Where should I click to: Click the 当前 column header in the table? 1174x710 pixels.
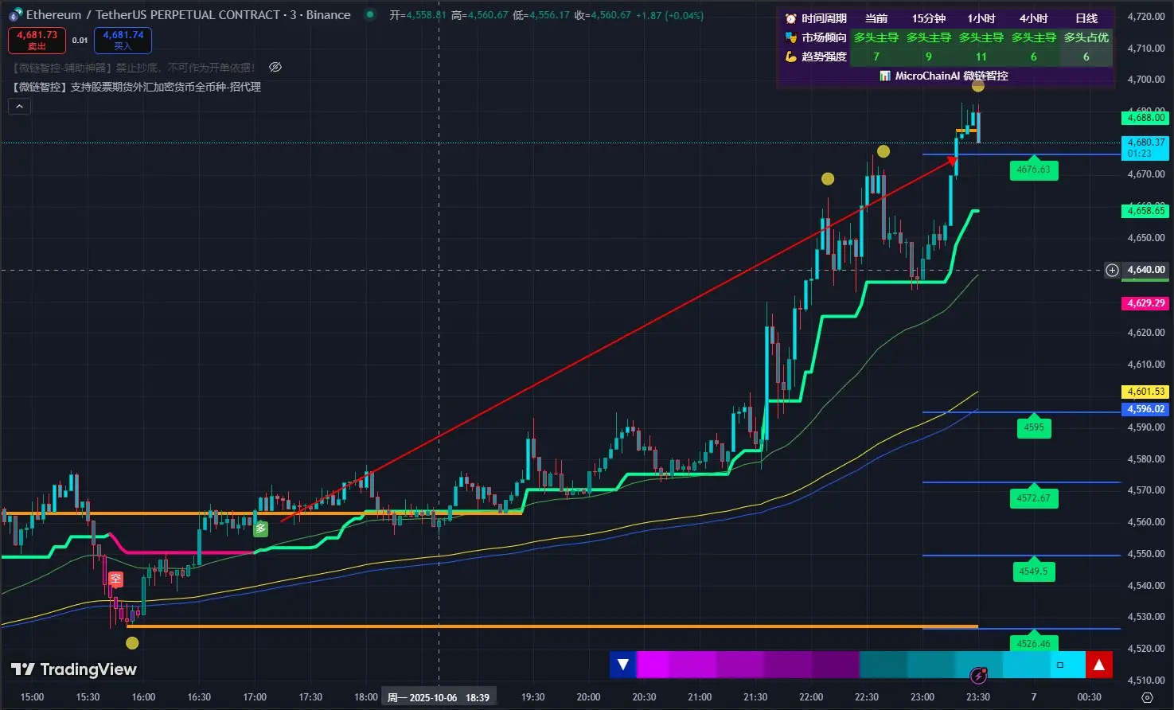pyautogui.click(x=876, y=18)
